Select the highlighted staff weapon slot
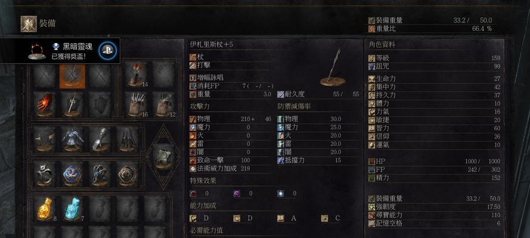This screenshot has width=530, height=238. tap(72, 76)
